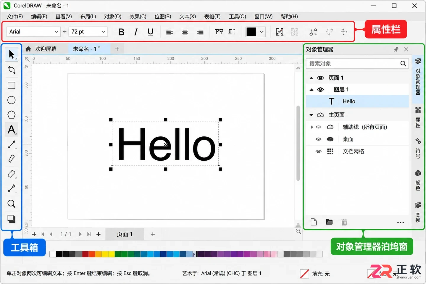Image resolution: width=426 pixels, height=284 pixels.
Task: Click the folder icon in Object Manager footer
Action: click(329, 222)
